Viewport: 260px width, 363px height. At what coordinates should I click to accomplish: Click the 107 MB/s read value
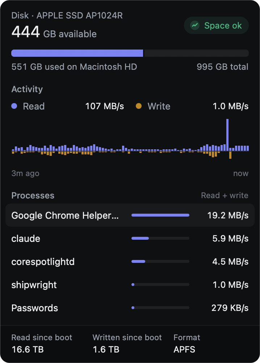(x=105, y=106)
